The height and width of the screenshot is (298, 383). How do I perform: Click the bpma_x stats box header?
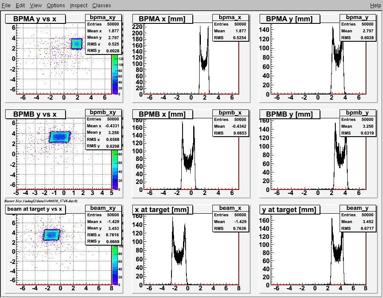230,17
